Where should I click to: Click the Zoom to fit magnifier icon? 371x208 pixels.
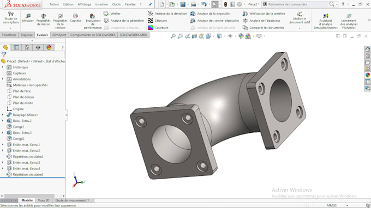click(x=173, y=36)
